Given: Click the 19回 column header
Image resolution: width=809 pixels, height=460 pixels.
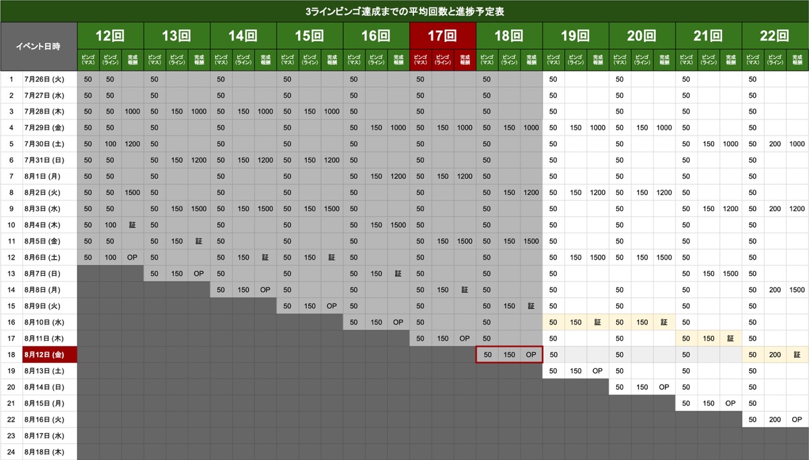Looking at the screenshot, I should click(x=576, y=36).
